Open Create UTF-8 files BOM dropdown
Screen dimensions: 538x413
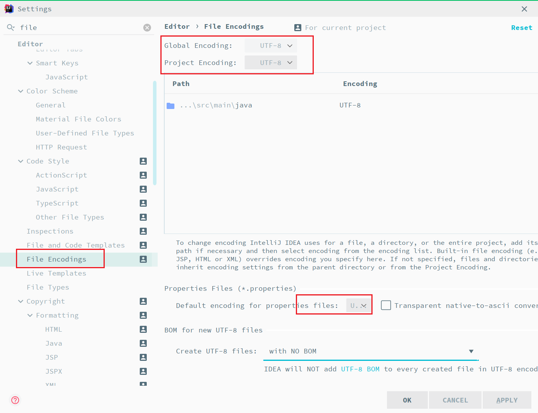tap(371, 351)
